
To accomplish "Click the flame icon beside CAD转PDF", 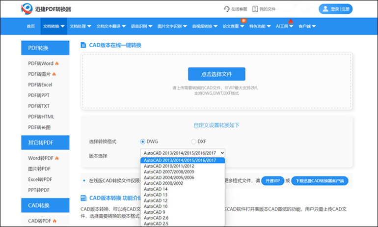I will [54, 221].
